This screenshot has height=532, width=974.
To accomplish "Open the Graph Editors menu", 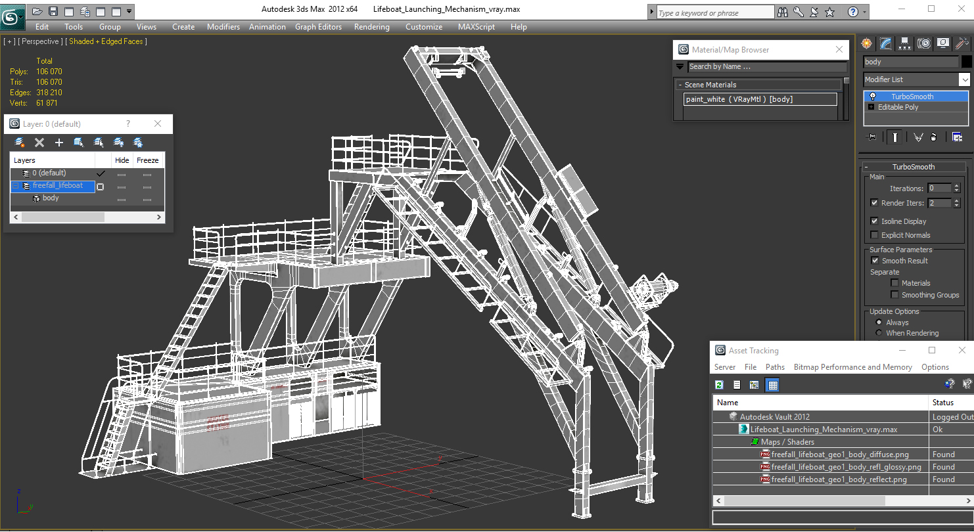I will click(x=318, y=27).
